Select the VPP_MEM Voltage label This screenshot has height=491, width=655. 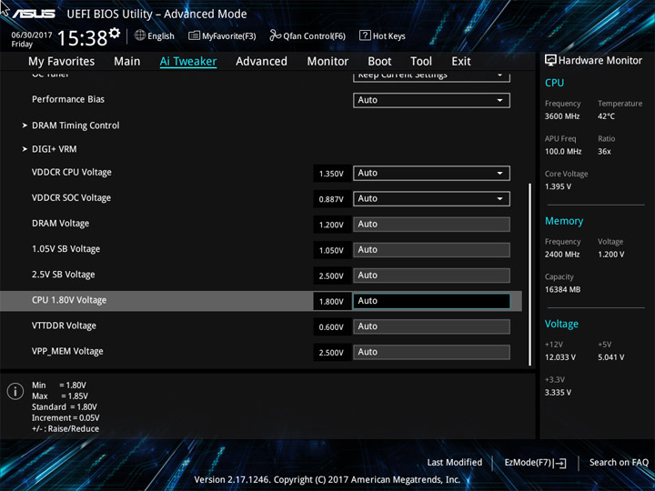(67, 351)
